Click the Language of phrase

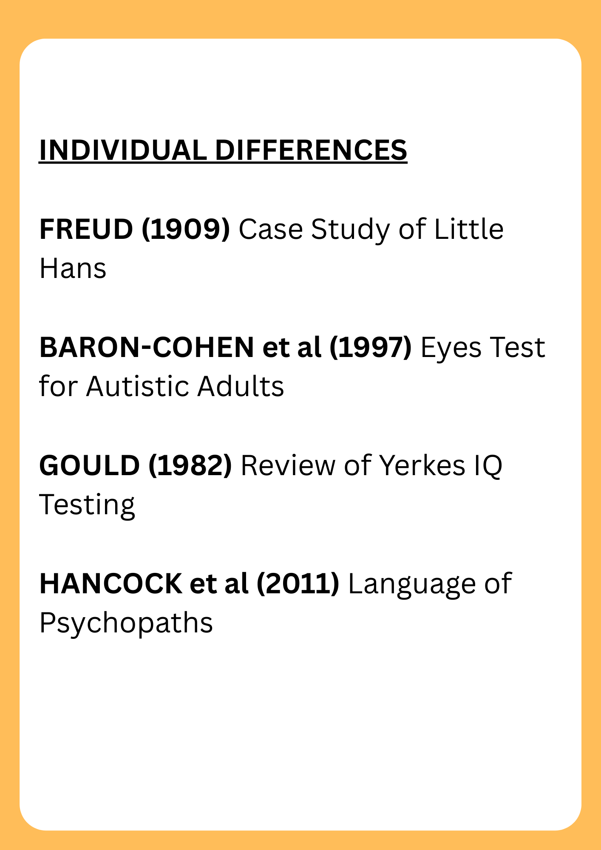430,584
